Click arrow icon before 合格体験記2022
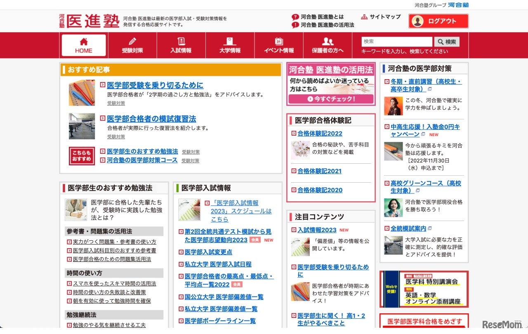 tap(294, 133)
